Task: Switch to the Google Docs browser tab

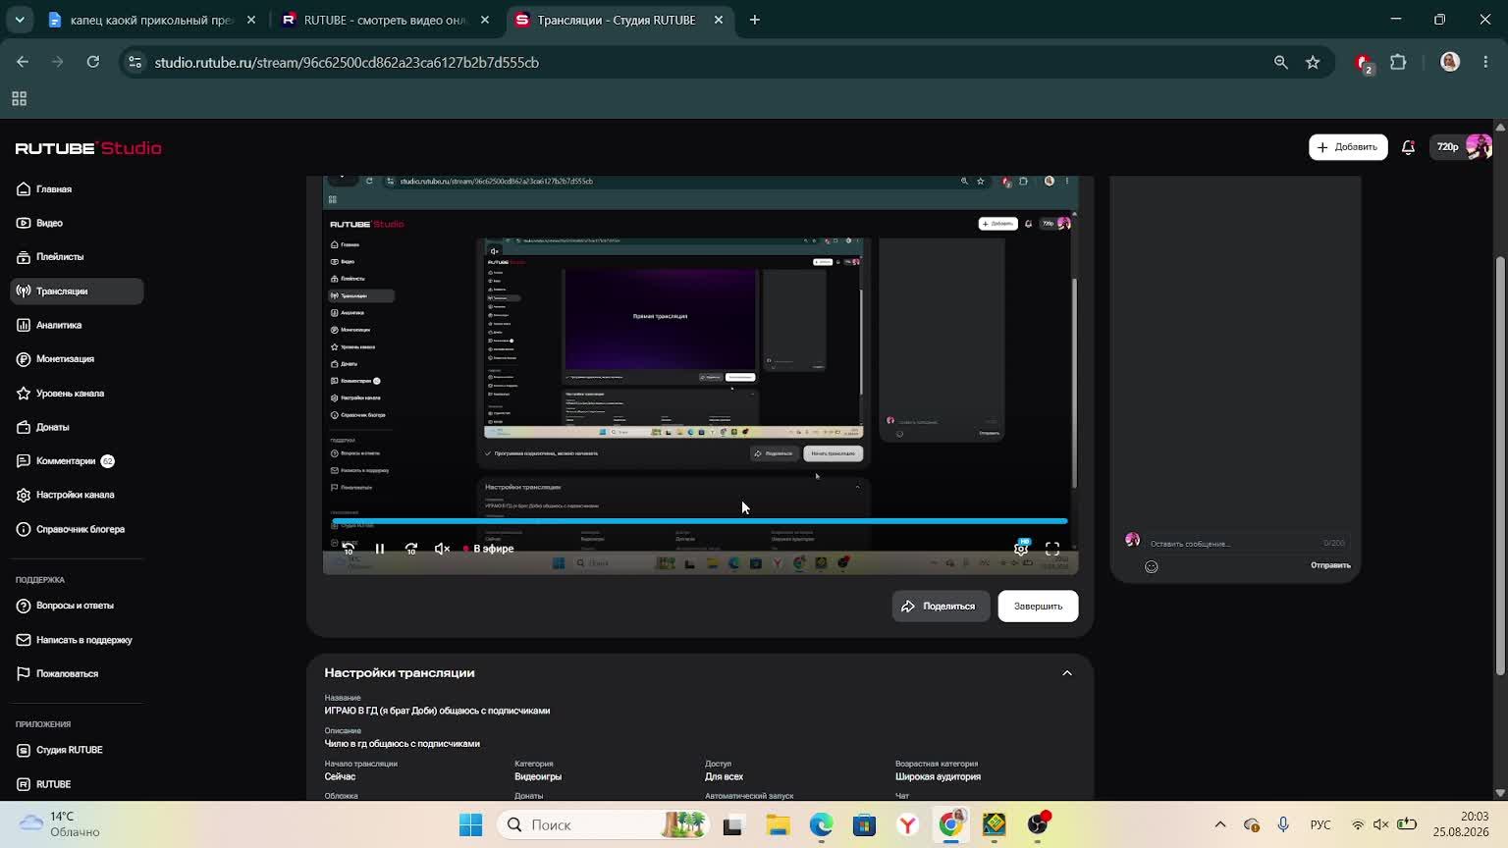Action: [152, 20]
